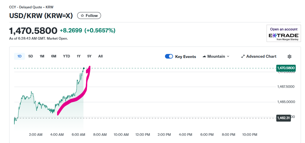This screenshot has height=143, width=305.
Task: Open chart settings gear icon
Action: 289,57
